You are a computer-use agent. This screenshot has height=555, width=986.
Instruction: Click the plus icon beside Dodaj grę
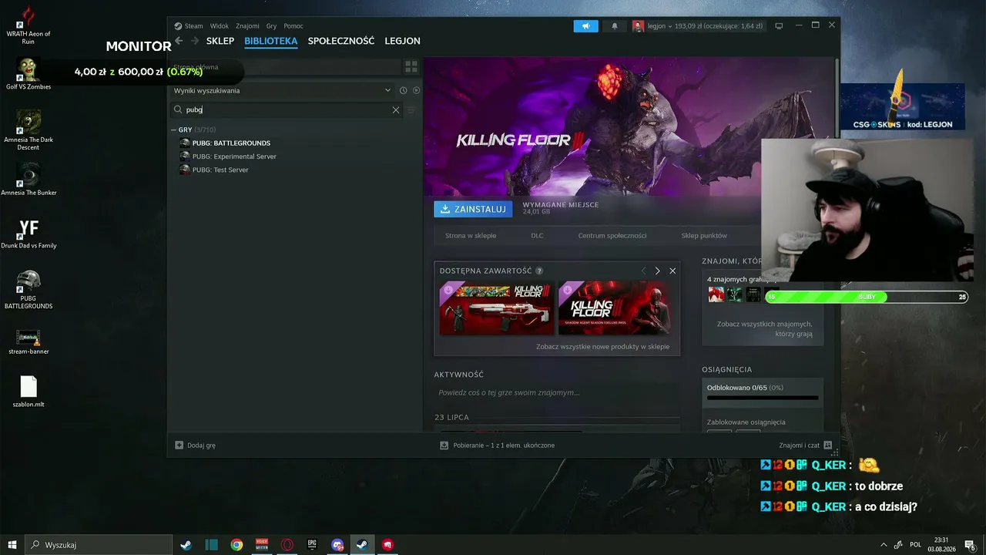click(x=179, y=445)
